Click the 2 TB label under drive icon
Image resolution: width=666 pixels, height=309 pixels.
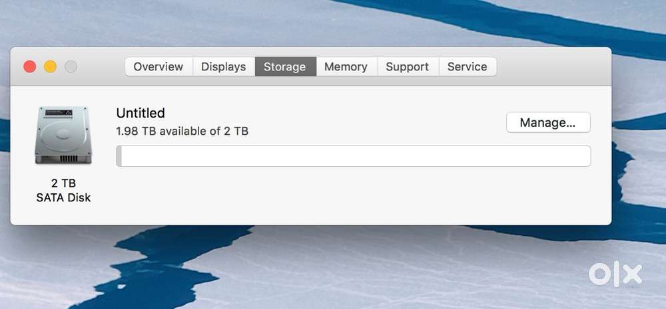pos(63,183)
